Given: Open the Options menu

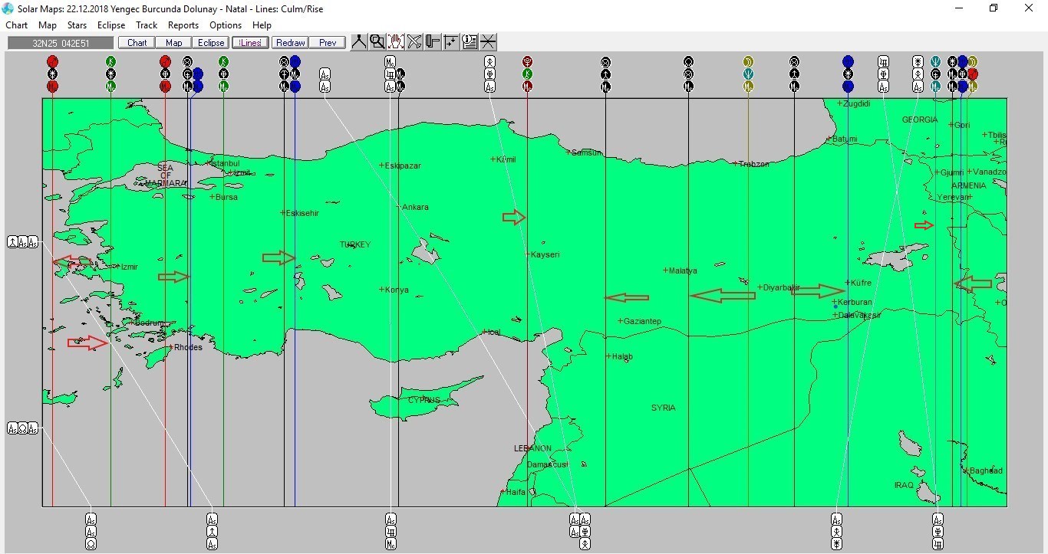Looking at the screenshot, I should click(x=226, y=25).
